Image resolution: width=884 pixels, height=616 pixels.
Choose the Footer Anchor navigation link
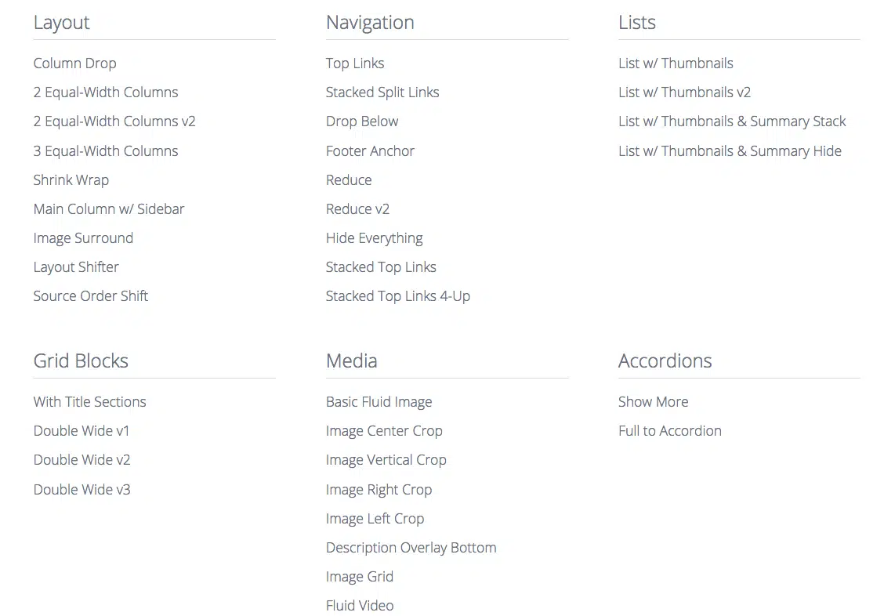coord(370,151)
